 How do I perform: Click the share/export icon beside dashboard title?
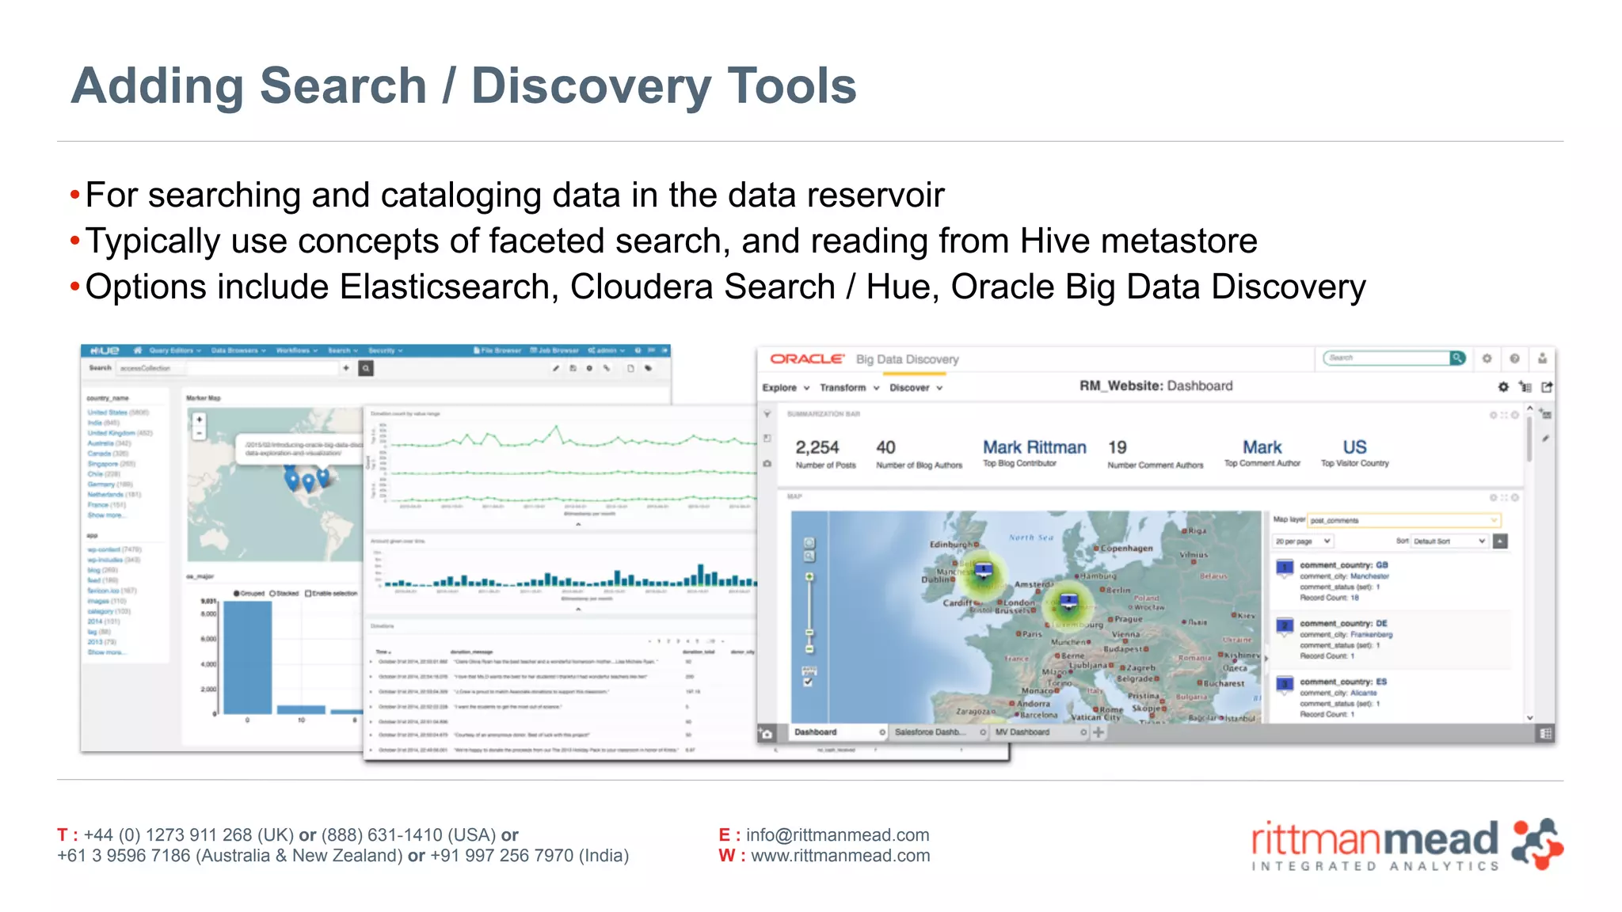[x=1547, y=387]
